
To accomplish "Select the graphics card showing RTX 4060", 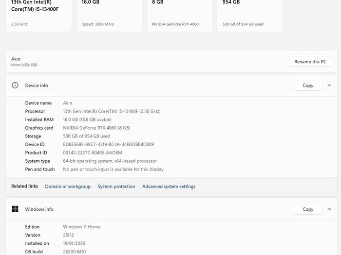I will (x=179, y=15).
